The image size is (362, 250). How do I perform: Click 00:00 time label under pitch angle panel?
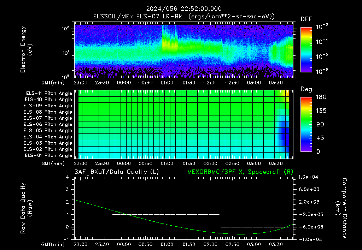[x=124, y=163]
